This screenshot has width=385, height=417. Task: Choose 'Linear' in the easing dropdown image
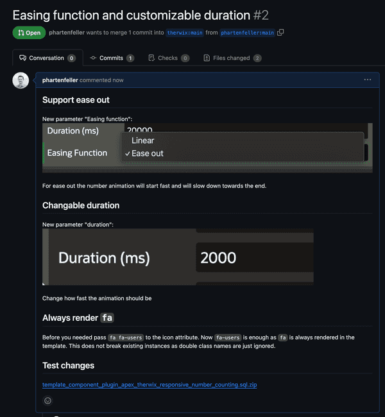point(142,140)
